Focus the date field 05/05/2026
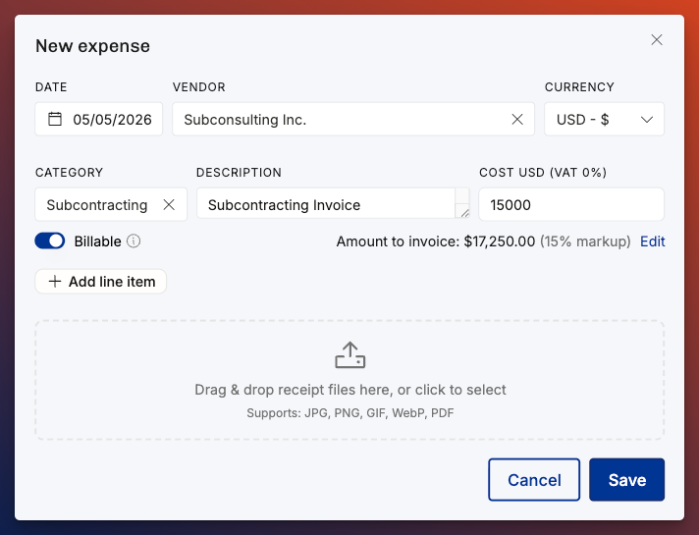This screenshot has height=535, width=699. pos(99,119)
